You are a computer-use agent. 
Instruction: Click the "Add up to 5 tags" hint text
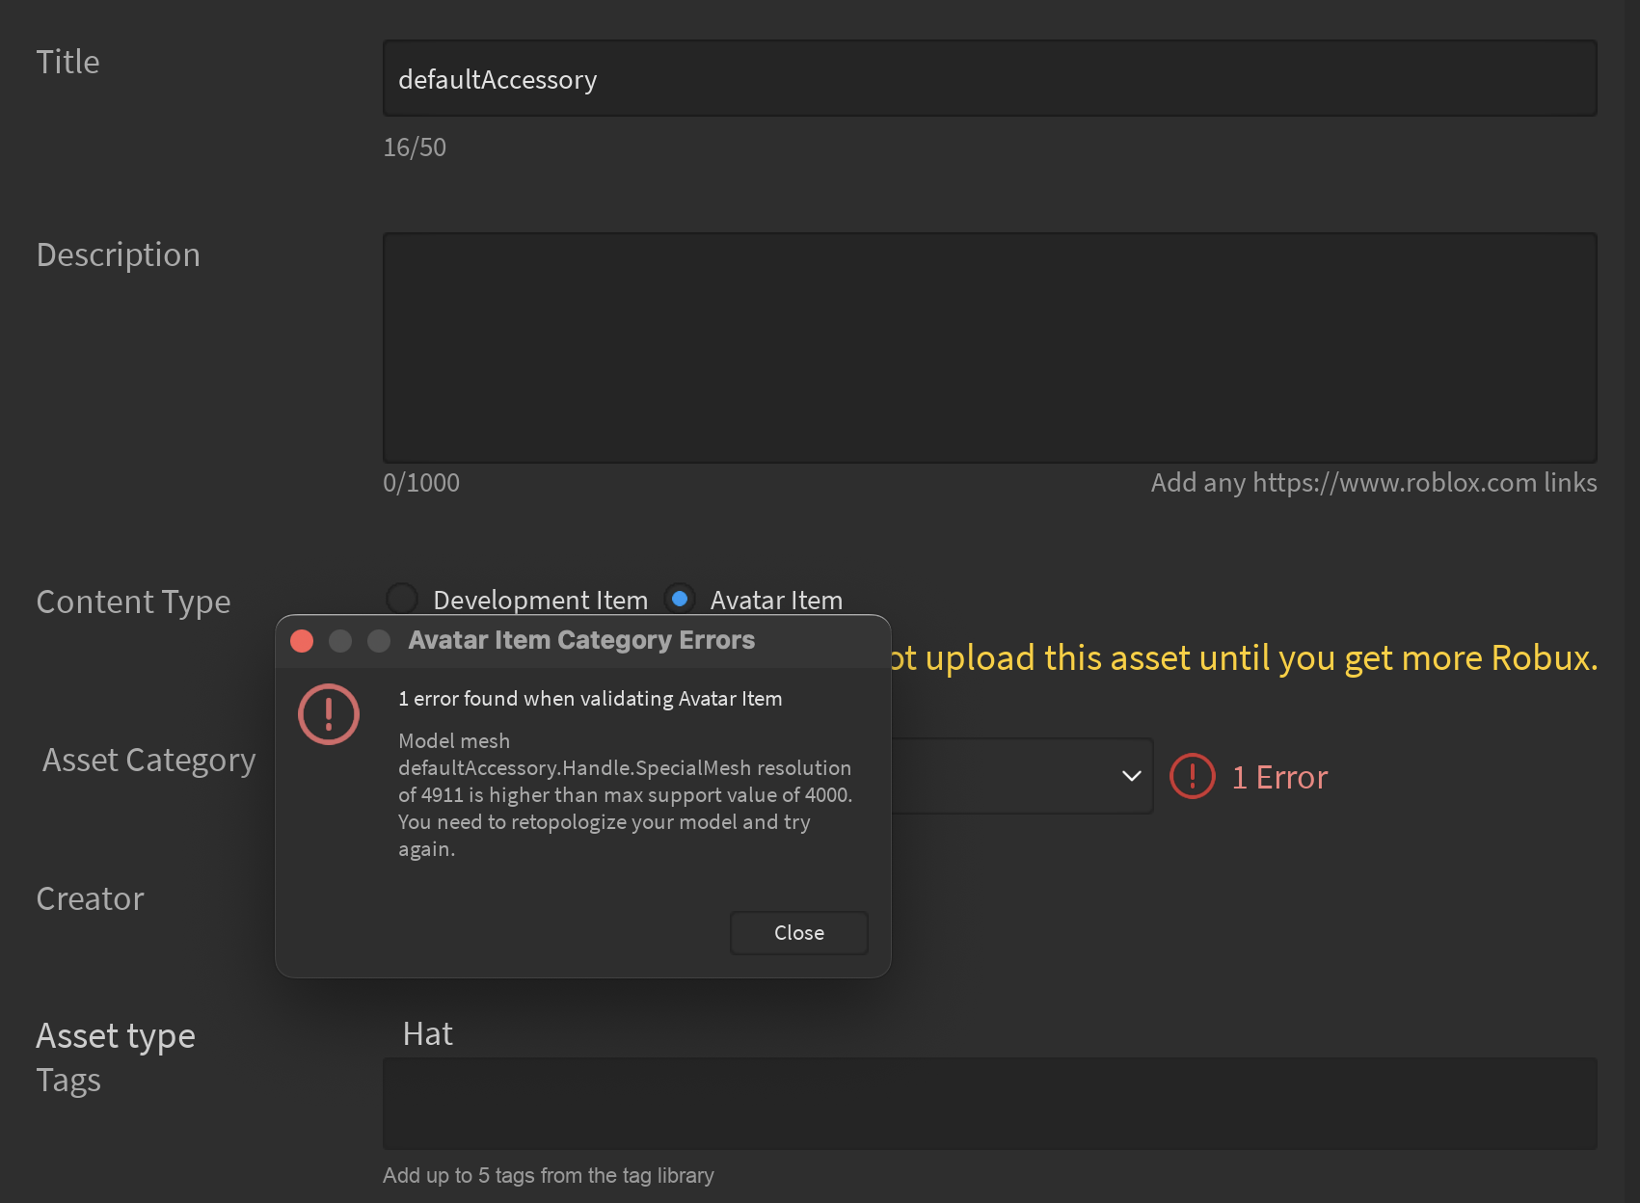point(548,1175)
